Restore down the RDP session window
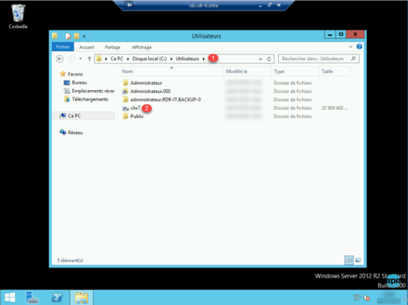The width and height of the screenshot is (408, 305). point(270,5)
